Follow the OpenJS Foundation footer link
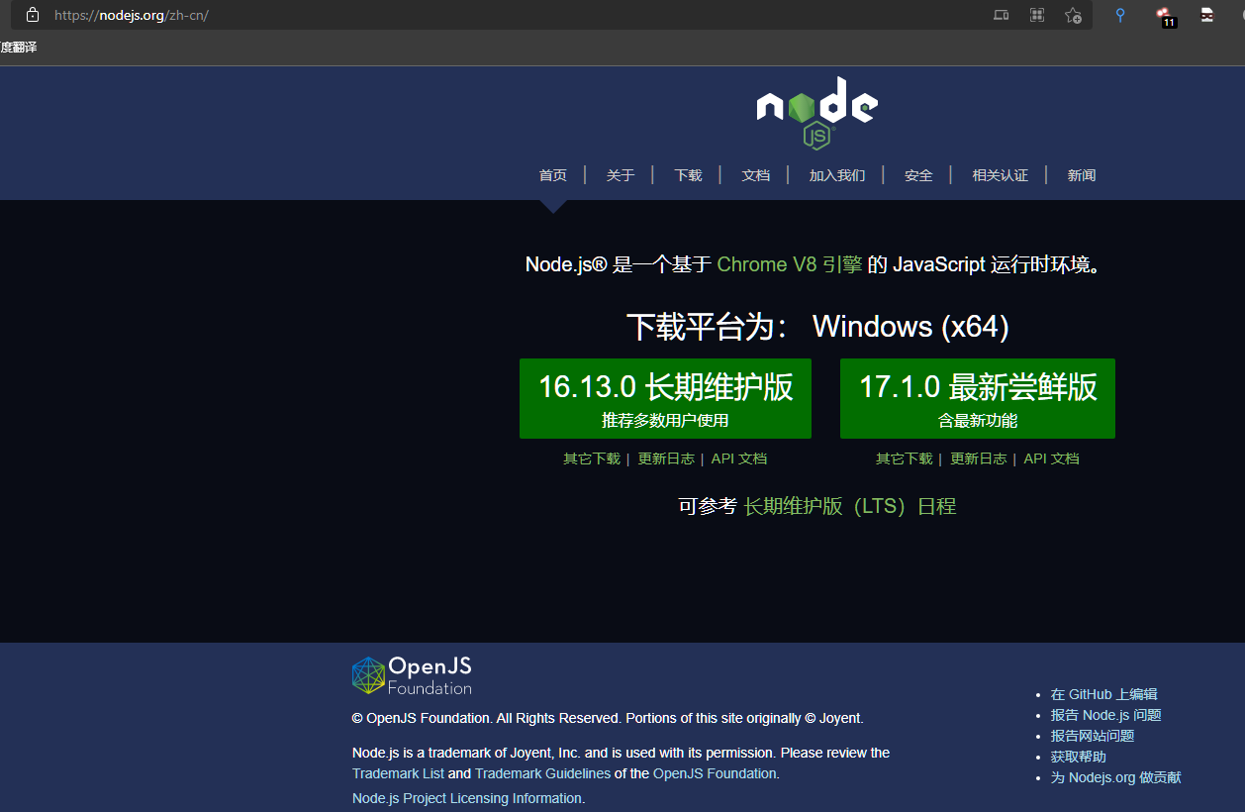1245x812 pixels. click(715, 773)
